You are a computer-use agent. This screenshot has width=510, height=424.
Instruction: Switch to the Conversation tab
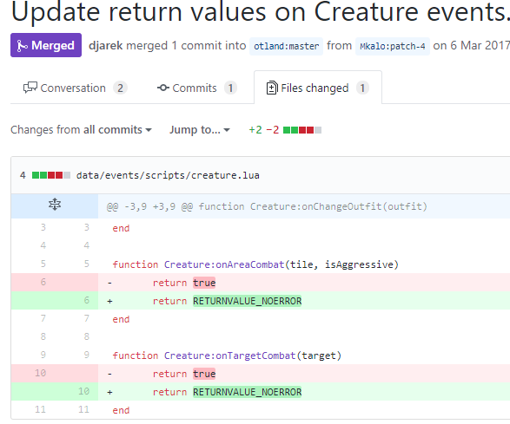(x=75, y=88)
